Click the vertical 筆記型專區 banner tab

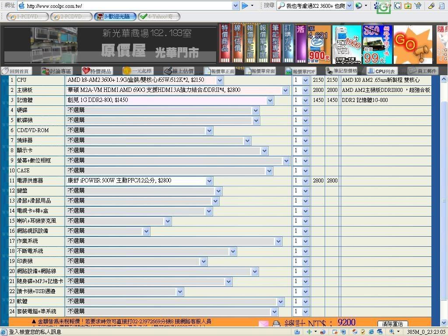tap(275, 43)
